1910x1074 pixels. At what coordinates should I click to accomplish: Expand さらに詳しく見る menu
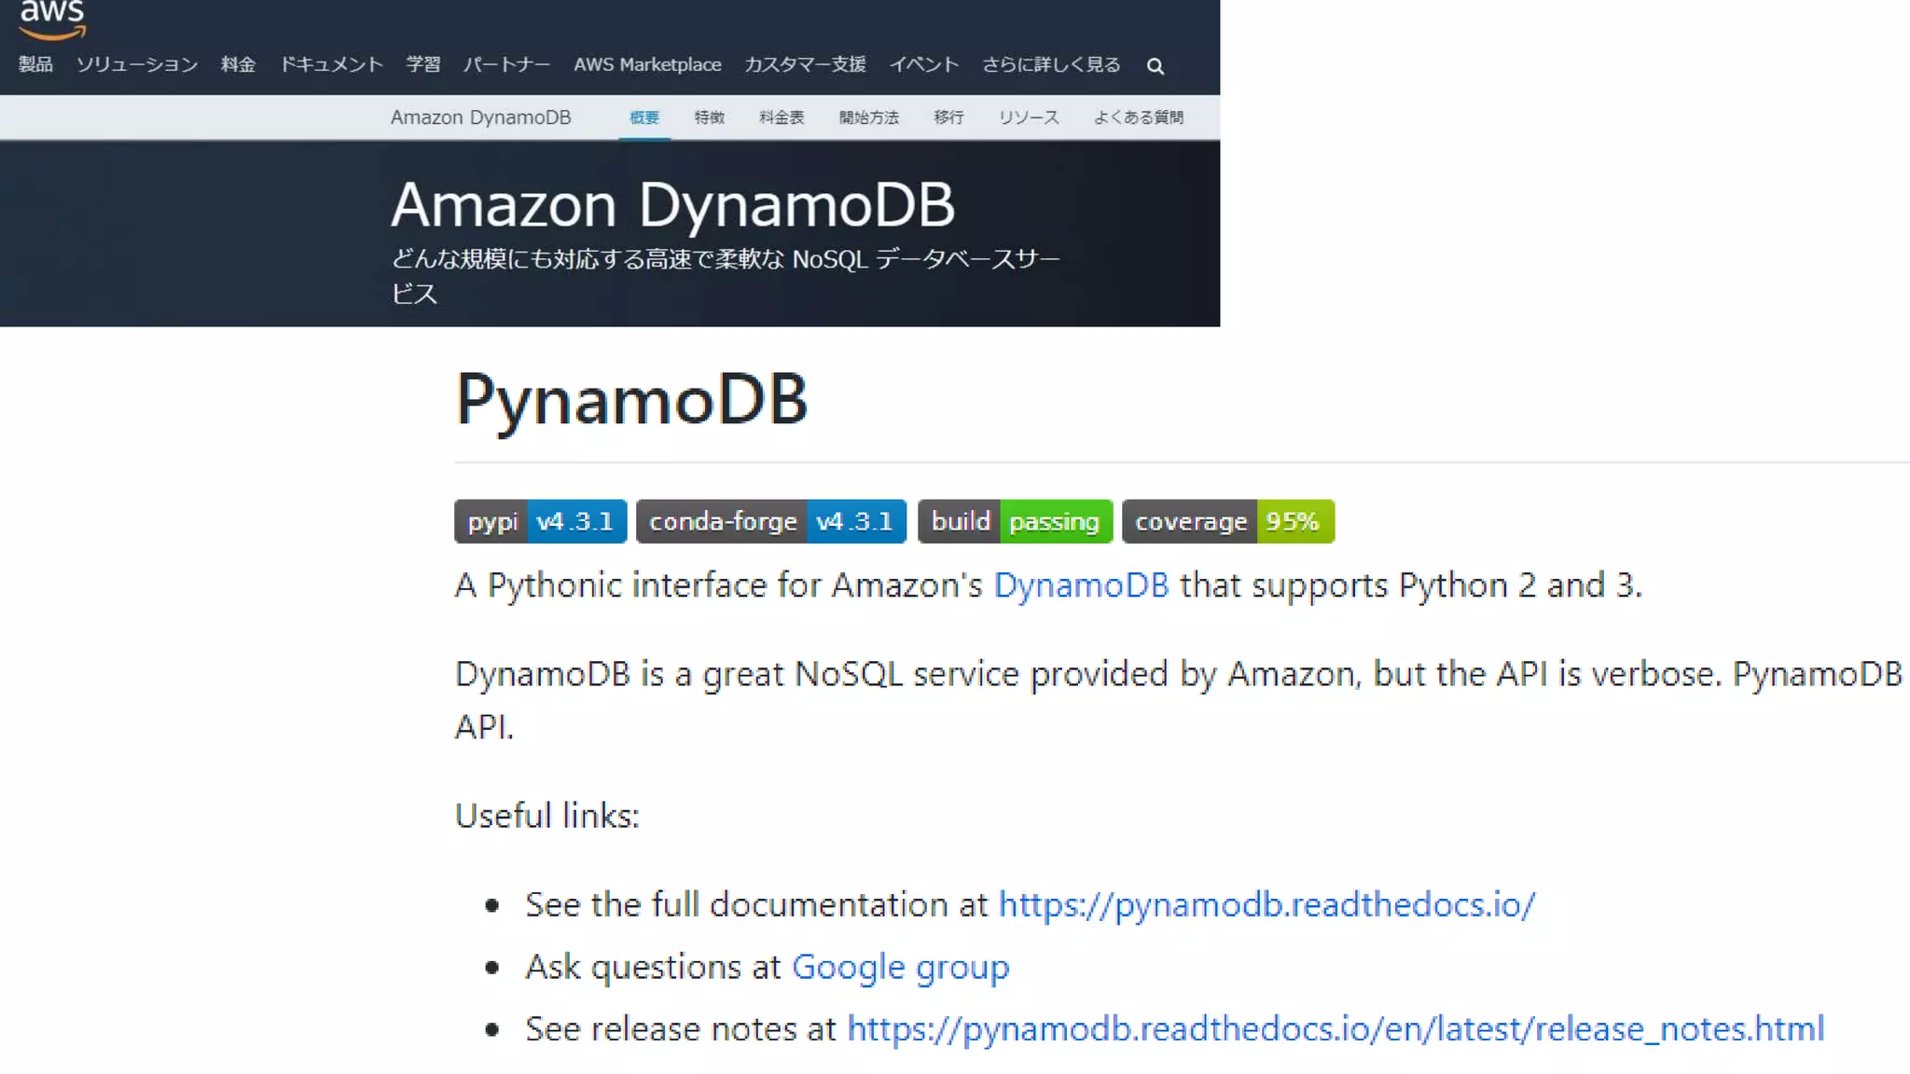[1051, 64]
